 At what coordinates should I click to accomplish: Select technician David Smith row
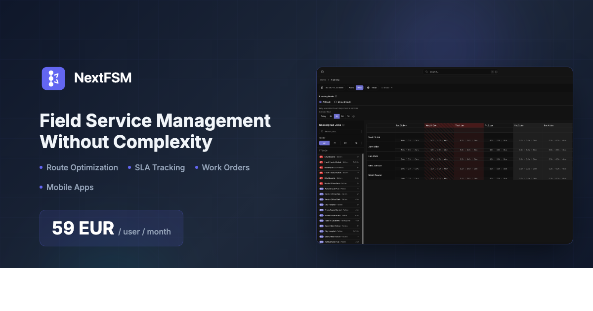point(469,137)
